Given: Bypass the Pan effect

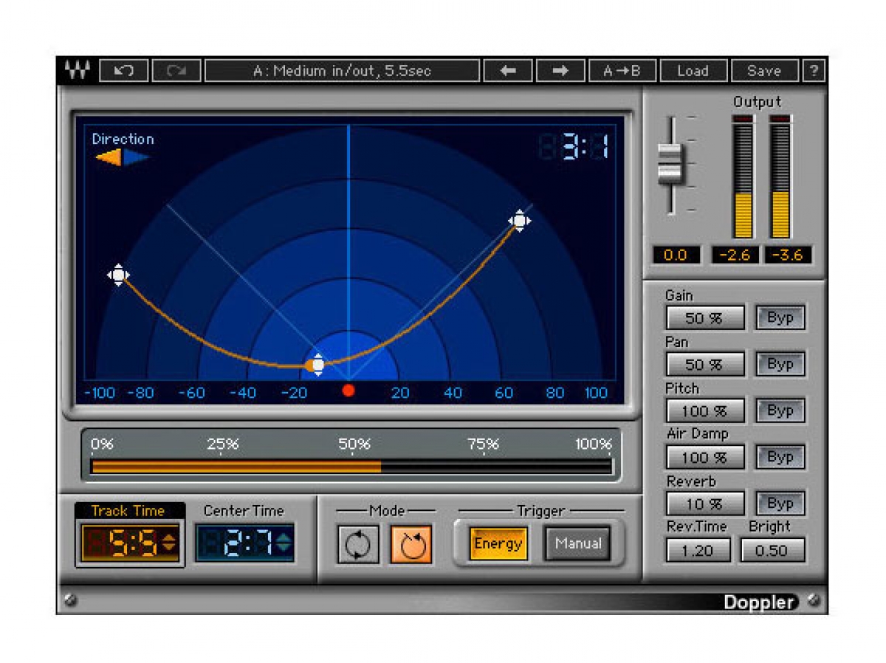Looking at the screenshot, I should click(780, 364).
